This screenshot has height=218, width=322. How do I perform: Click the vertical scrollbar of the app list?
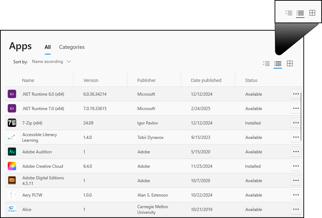click(301, 116)
